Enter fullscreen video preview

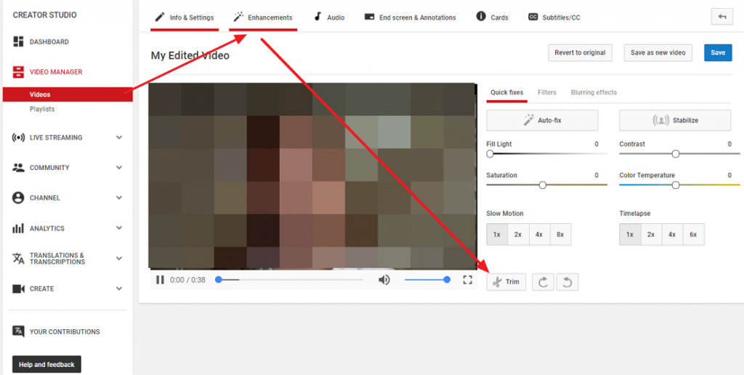(x=468, y=280)
